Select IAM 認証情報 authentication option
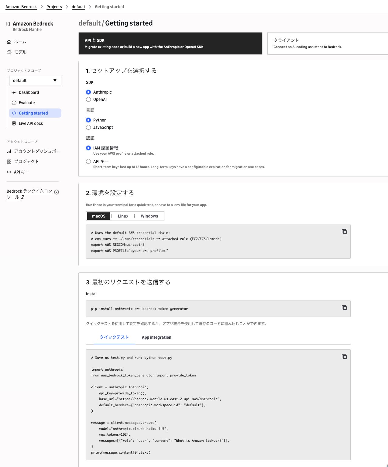 (x=88, y=148)
